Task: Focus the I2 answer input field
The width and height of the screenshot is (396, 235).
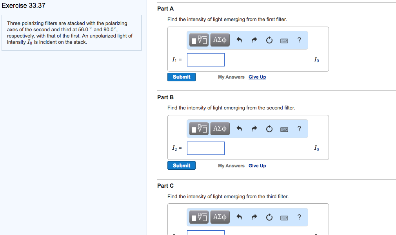Action: (x=206, y=148)
